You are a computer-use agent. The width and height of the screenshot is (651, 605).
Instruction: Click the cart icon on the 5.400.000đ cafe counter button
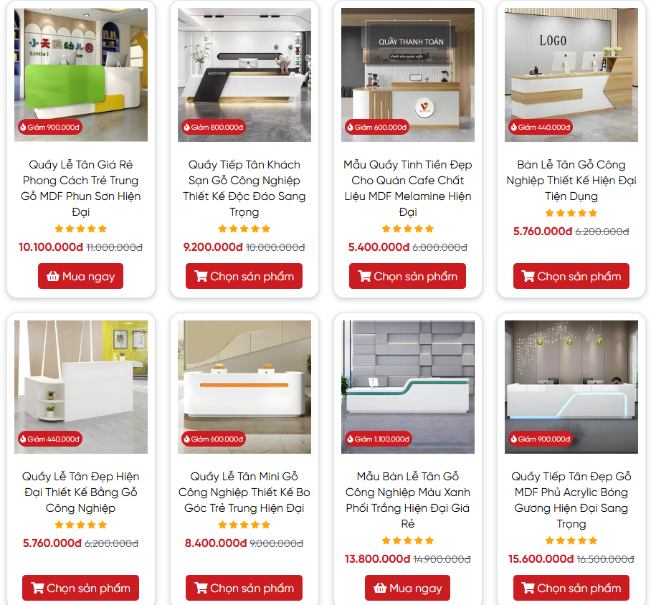coord(364,276)
